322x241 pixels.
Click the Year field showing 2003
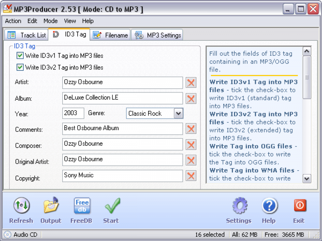tap(73, 113)
